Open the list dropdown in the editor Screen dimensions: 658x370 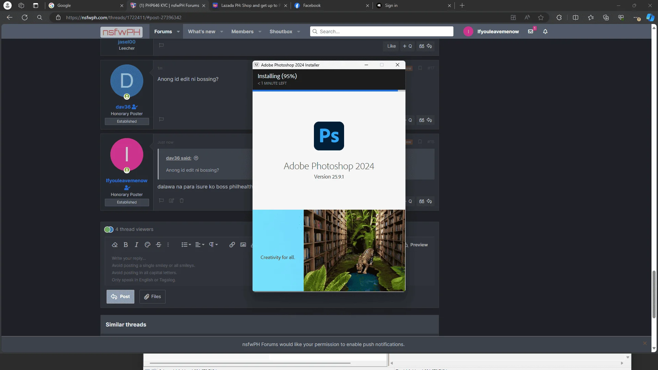186,245
